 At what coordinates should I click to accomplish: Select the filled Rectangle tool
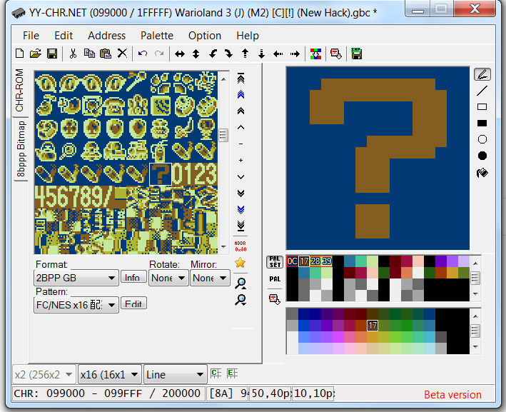pos(482,123)
